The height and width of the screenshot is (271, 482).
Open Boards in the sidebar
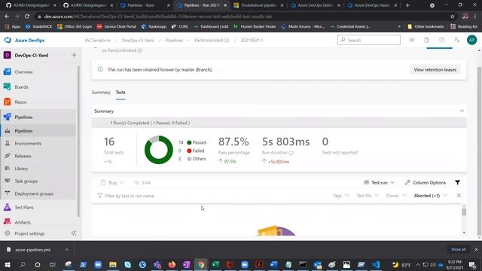click(x=21, y=87)
